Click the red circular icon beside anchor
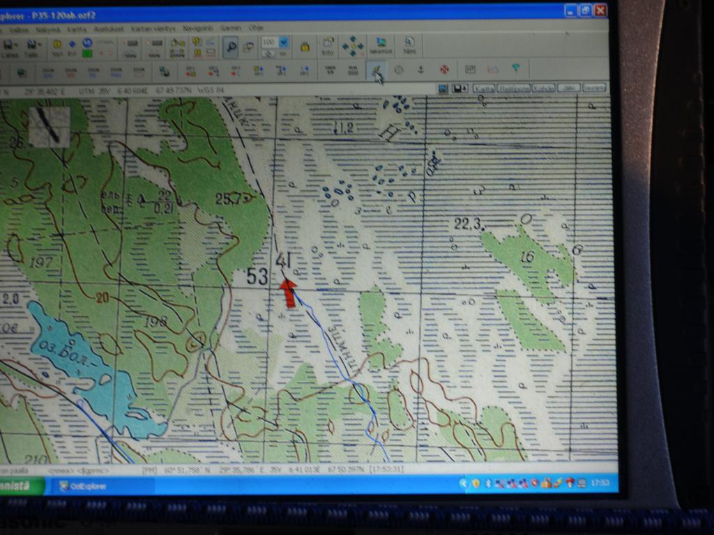The image size is (714, 535). 443,70
